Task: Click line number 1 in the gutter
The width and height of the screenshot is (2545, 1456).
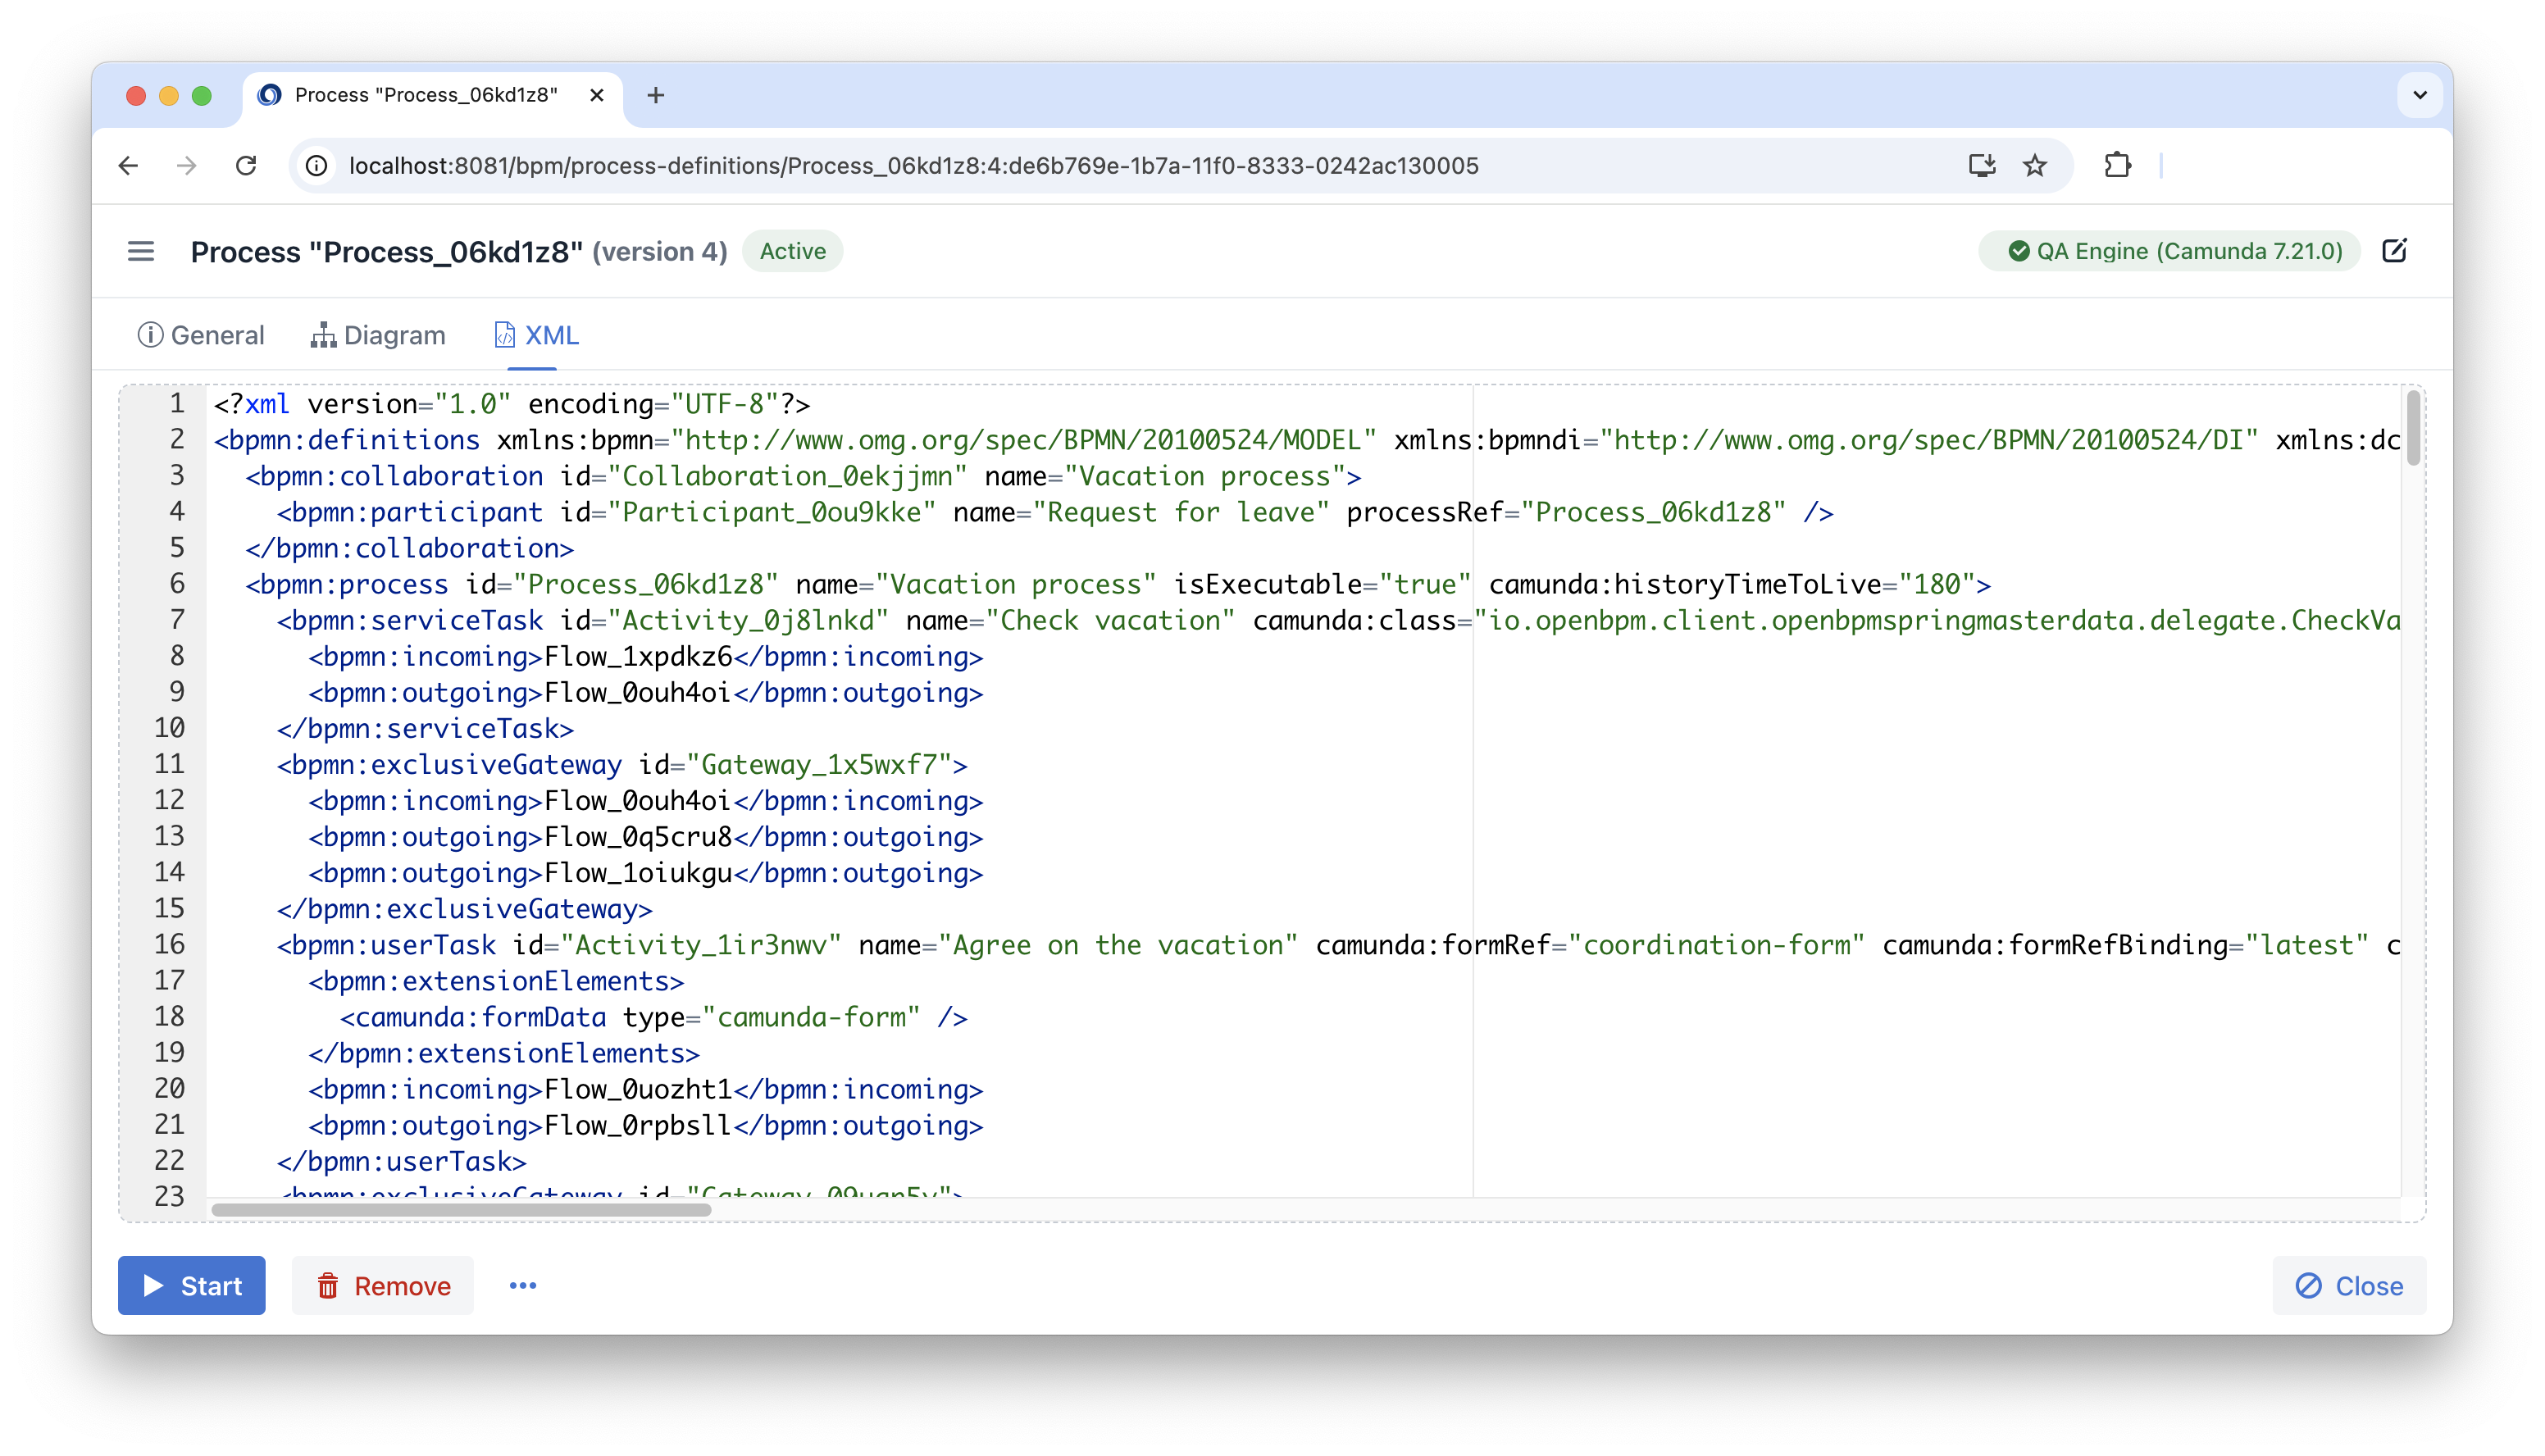Action: [177, 404]
